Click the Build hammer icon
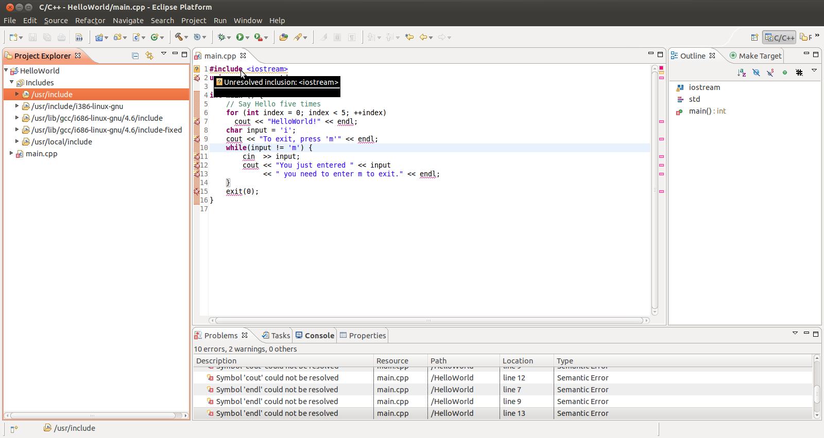 pos(179,37)
